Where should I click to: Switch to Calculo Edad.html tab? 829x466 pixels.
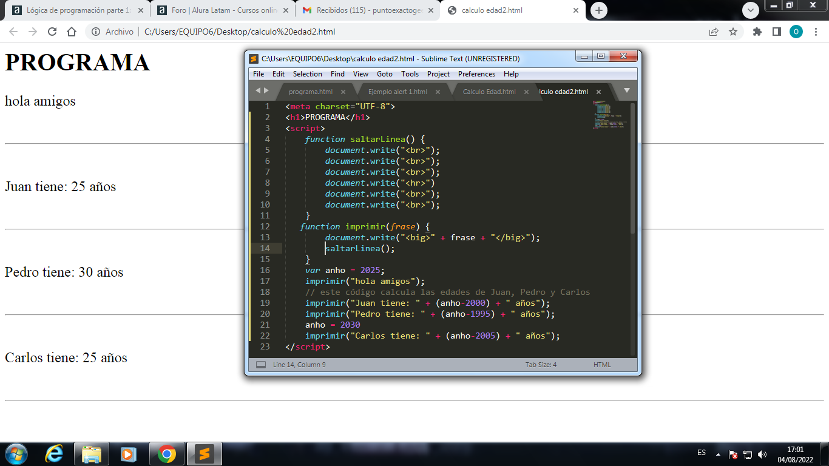[x=489, y=92]
